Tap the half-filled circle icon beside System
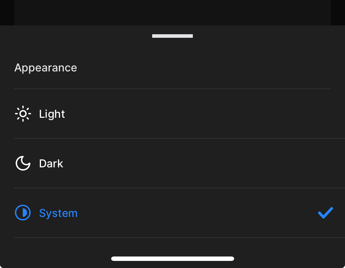The image size is (345, 268). click(23, 213)
